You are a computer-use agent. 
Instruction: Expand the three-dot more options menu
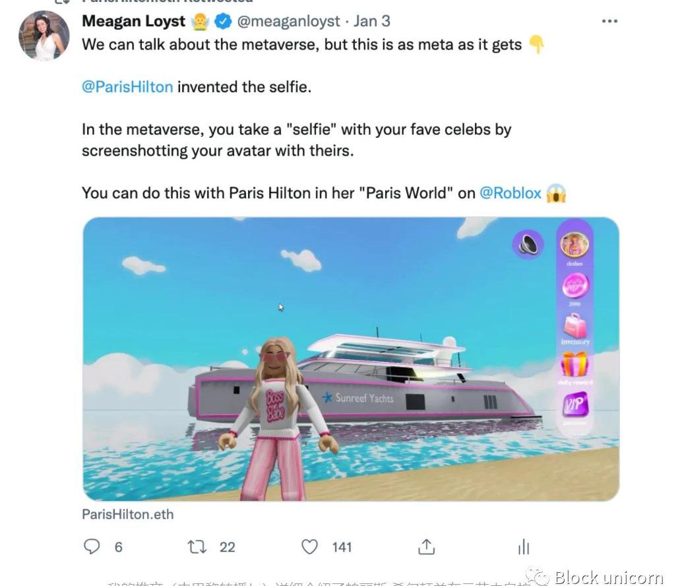pyautogui.click(x=609, y=21)
